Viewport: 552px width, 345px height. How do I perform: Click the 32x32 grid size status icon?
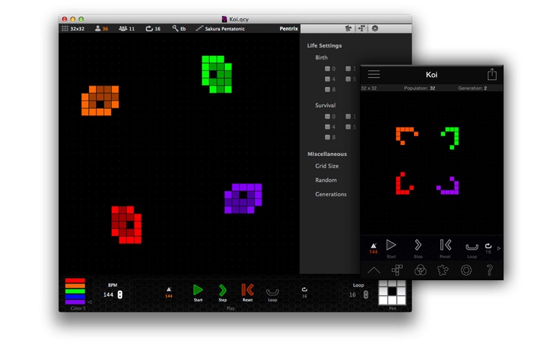(x=65, y=28)
